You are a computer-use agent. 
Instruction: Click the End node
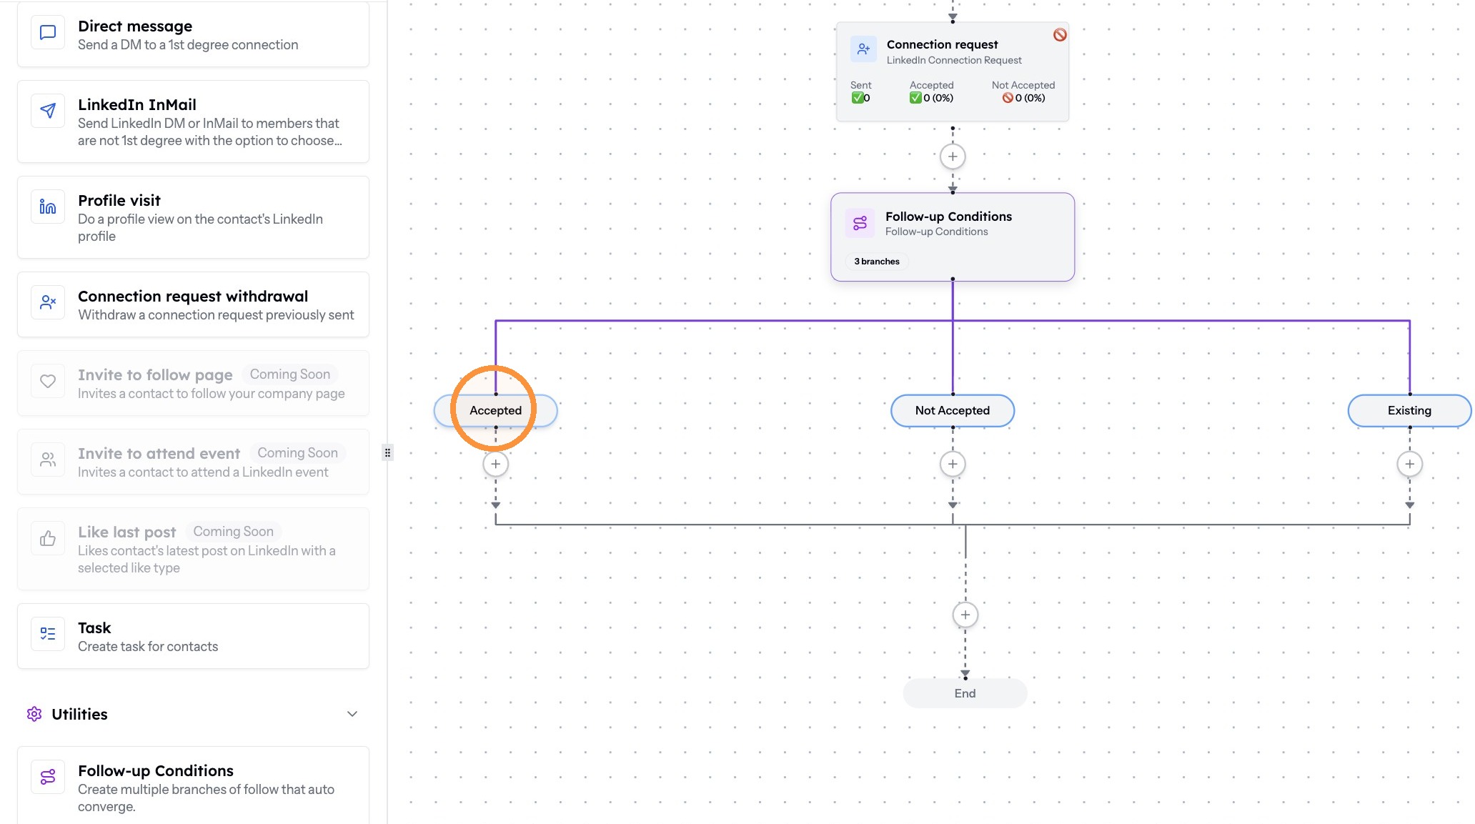(x=965, y=693)
